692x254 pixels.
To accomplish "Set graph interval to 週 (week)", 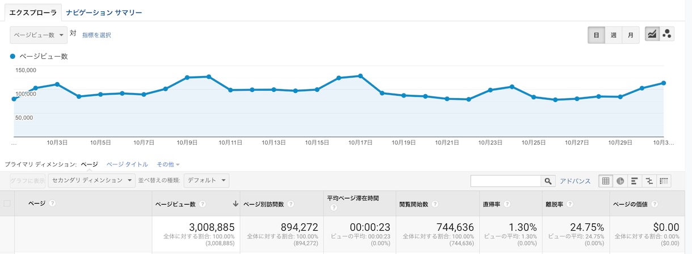I will pyautogui.click(x=613, y=35).
